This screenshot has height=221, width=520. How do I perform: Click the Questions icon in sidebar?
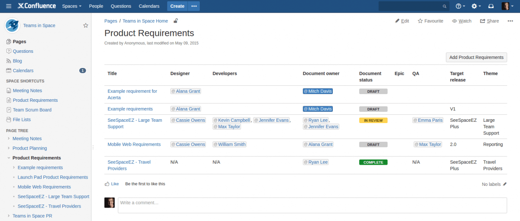coord(9,51)
